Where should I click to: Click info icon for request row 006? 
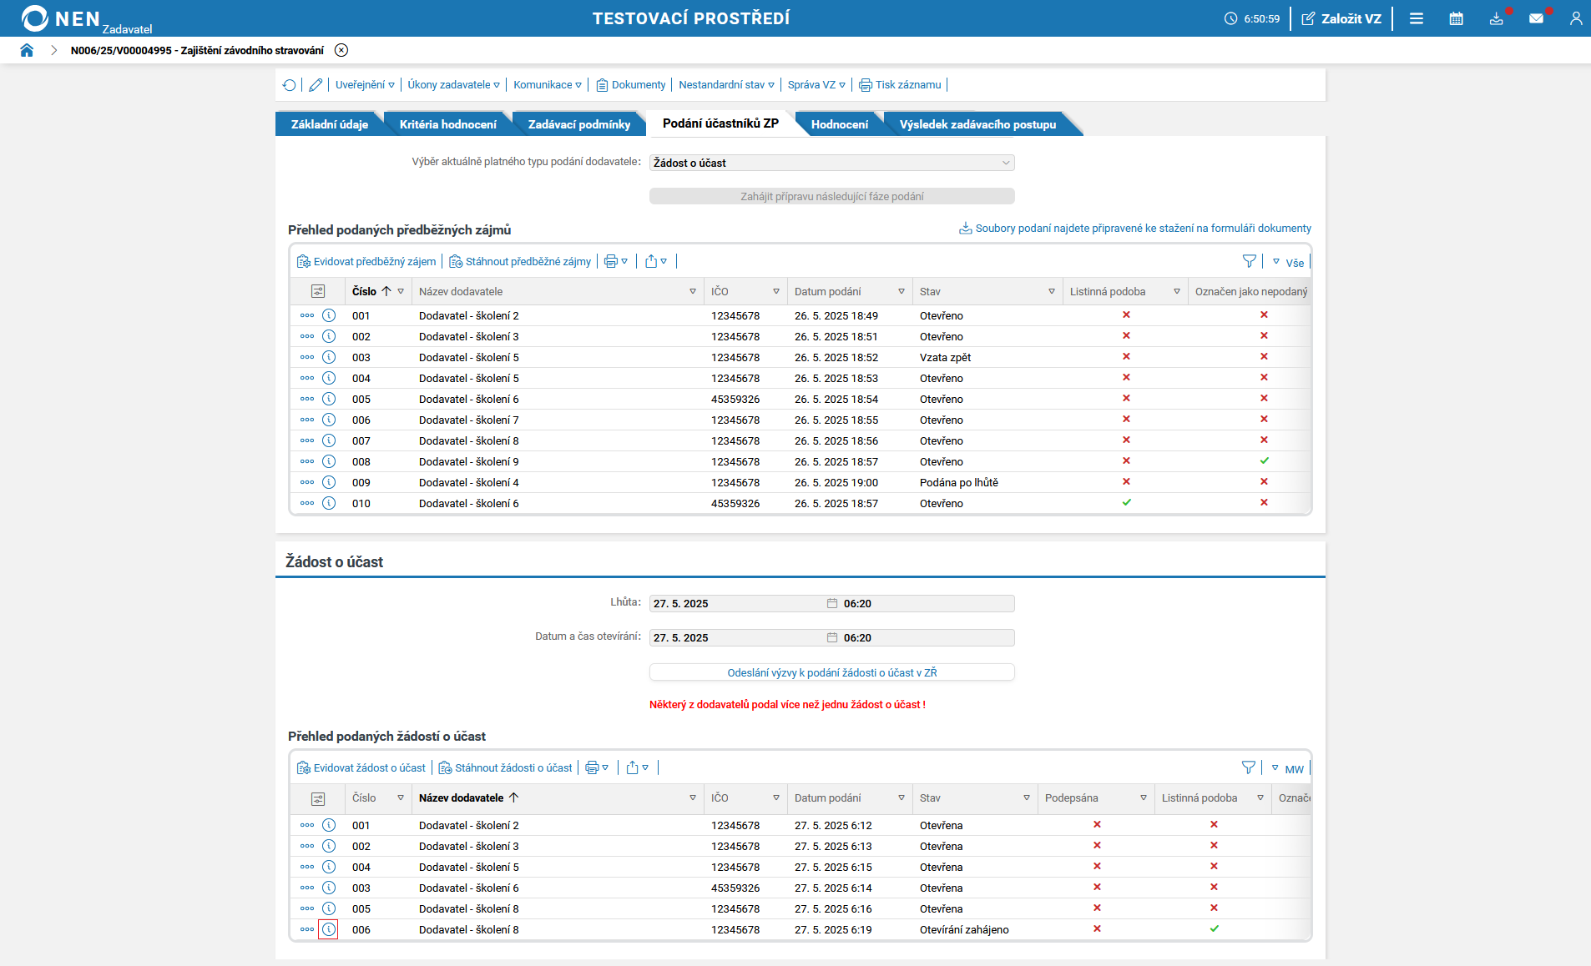coord(329,929)
